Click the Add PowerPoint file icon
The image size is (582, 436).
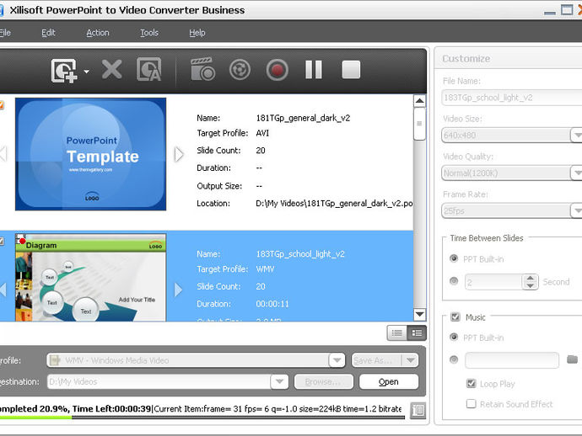[x=64, y=71]
